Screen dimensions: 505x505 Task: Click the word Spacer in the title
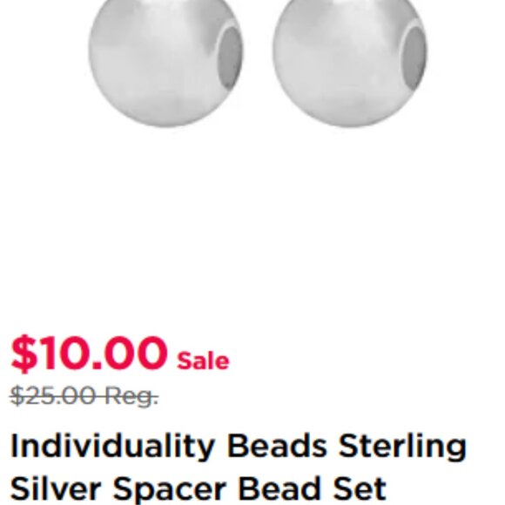pos(168,490)
